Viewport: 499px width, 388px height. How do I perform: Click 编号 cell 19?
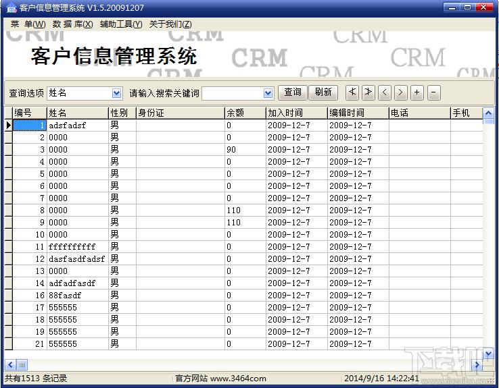pyautogui.click(x=30, y=332)
